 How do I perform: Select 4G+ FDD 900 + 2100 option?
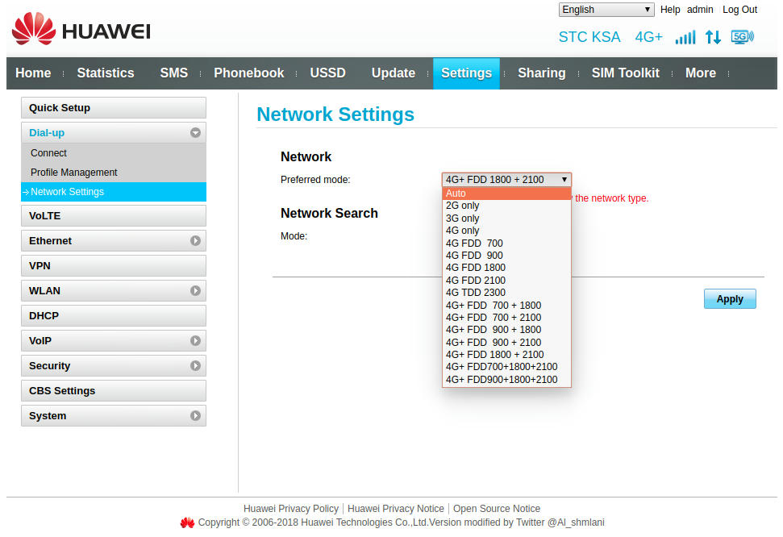[506, 342]
